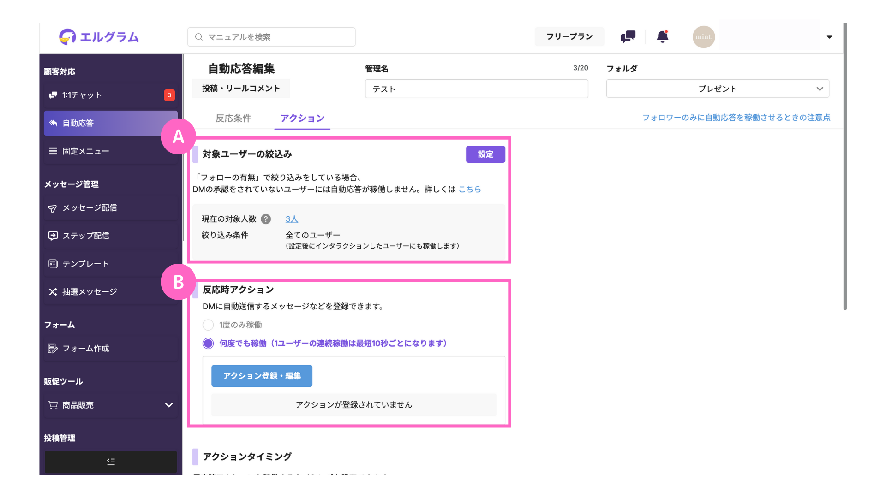The image size is (886, 498).
Task: Open the 固定メニュー menu item
Action: pos(111,151)
